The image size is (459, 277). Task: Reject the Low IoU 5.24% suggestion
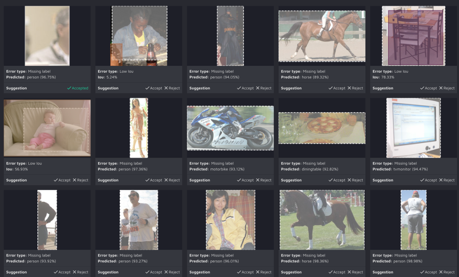click(172, 88)
